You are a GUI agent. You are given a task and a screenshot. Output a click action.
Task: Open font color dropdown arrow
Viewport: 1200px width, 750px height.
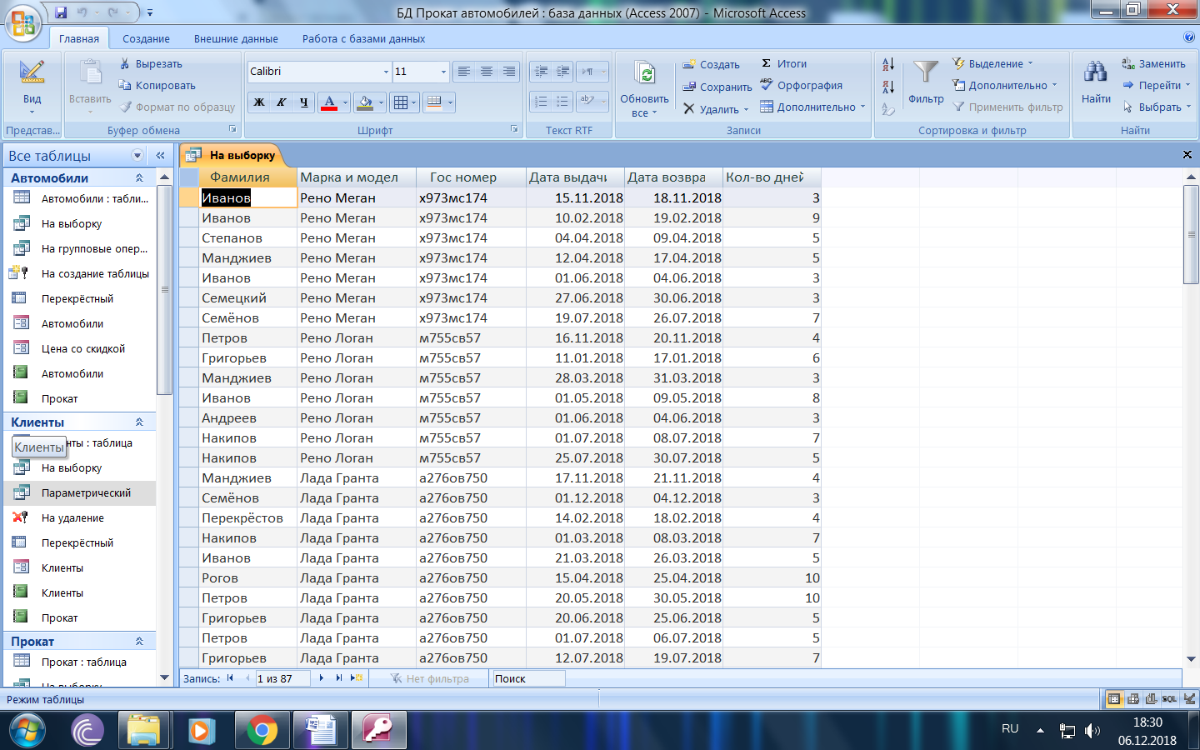[x=345, y=103]
